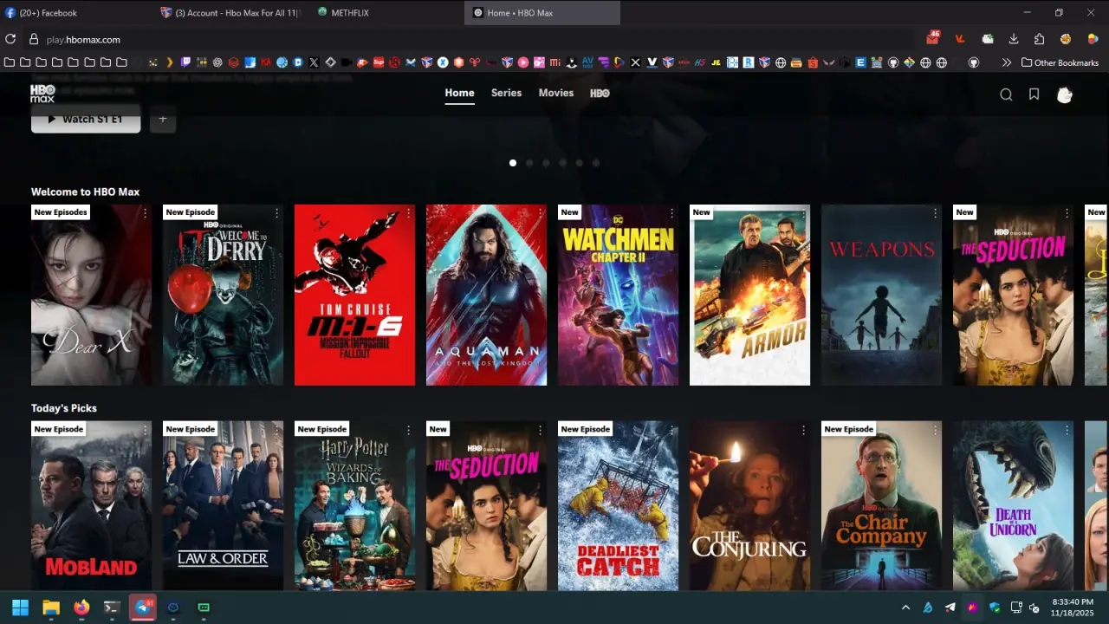The width and height of the screenshot is (1109, 624).
Task: Switch to the Movies tab
Action: tap(556, 93)
